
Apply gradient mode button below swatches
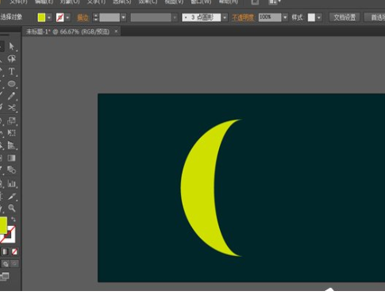click(x=6, y=251)
